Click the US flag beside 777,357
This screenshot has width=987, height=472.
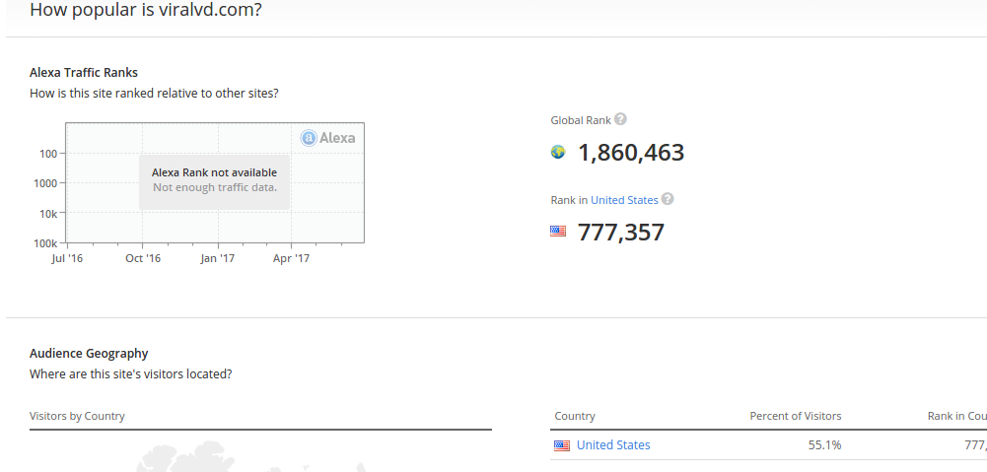click(x=558, y=231)
